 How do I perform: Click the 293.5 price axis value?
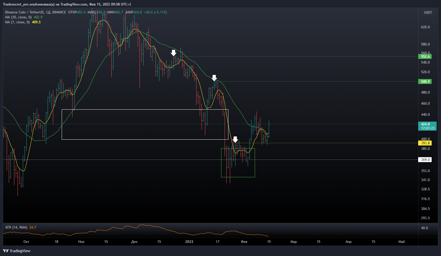[426, 218]
